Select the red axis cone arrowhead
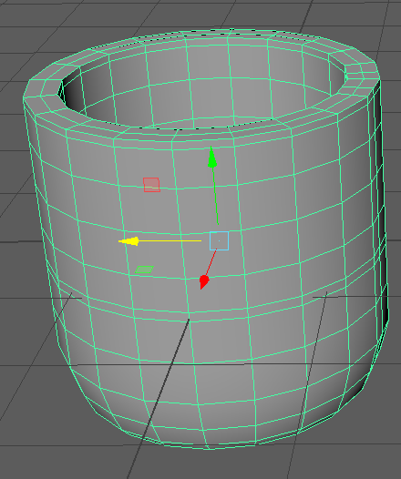This screenshot has height=479, width=401. coord(203,282)
